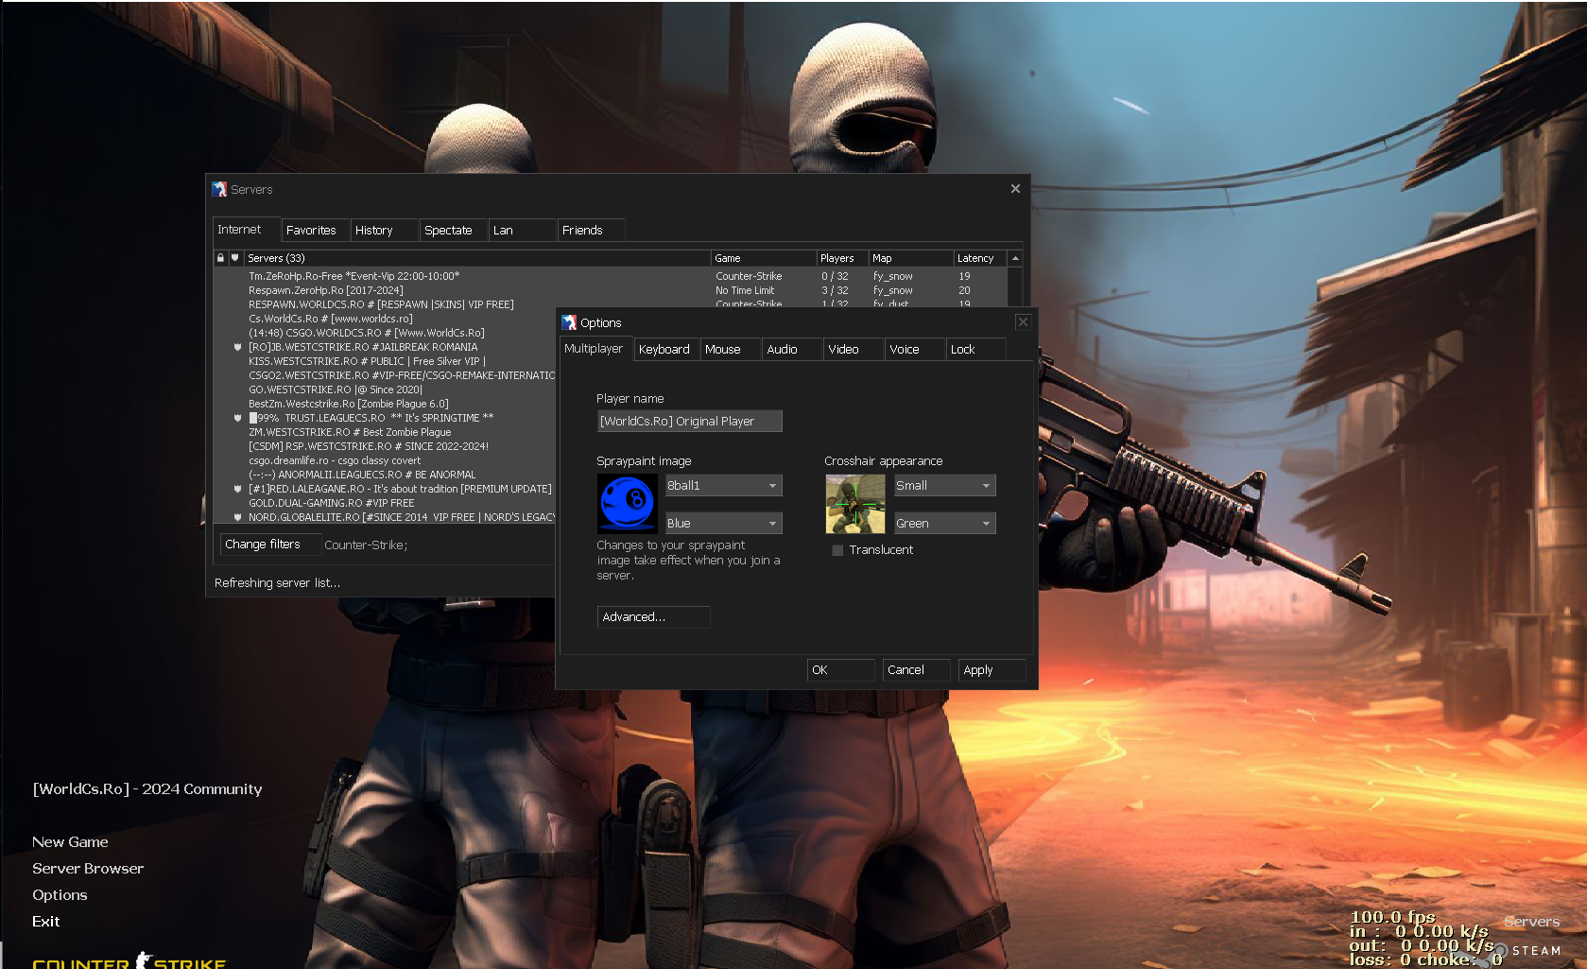Click shield icon beside NORD.GLOBALELITE.RO server

(237, 517)
